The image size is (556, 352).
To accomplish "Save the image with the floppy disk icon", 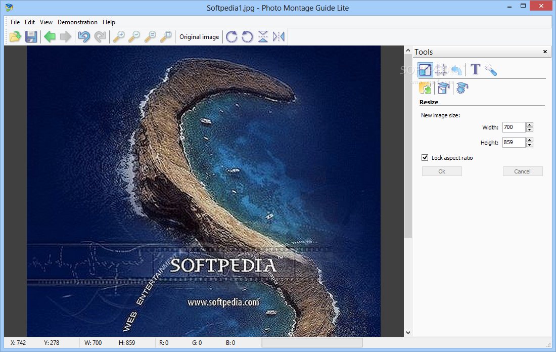I will tap(31, 36).
